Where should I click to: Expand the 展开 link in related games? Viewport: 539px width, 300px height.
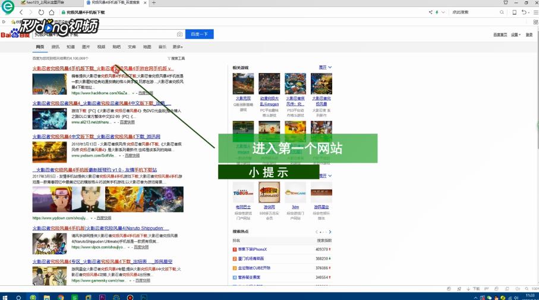click(325, 68)
